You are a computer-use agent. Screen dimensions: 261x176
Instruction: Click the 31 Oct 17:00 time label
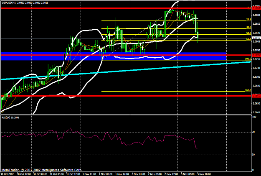(x=73, y=174)
